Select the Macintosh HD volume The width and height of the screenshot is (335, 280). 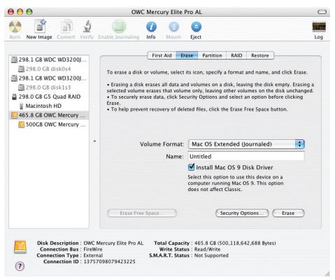pos(49,106)
